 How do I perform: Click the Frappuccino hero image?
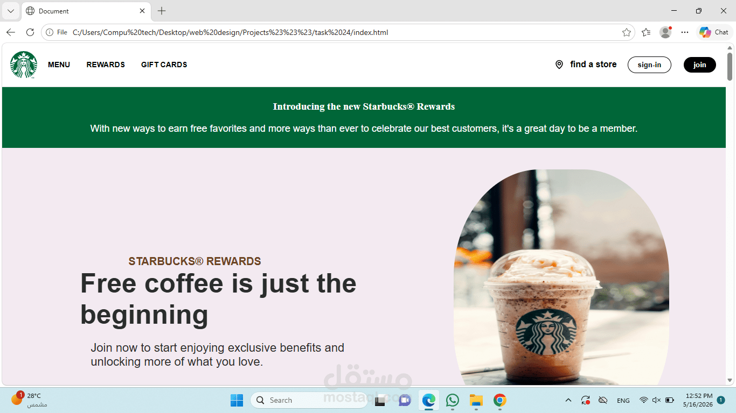[x=561, y=277]
